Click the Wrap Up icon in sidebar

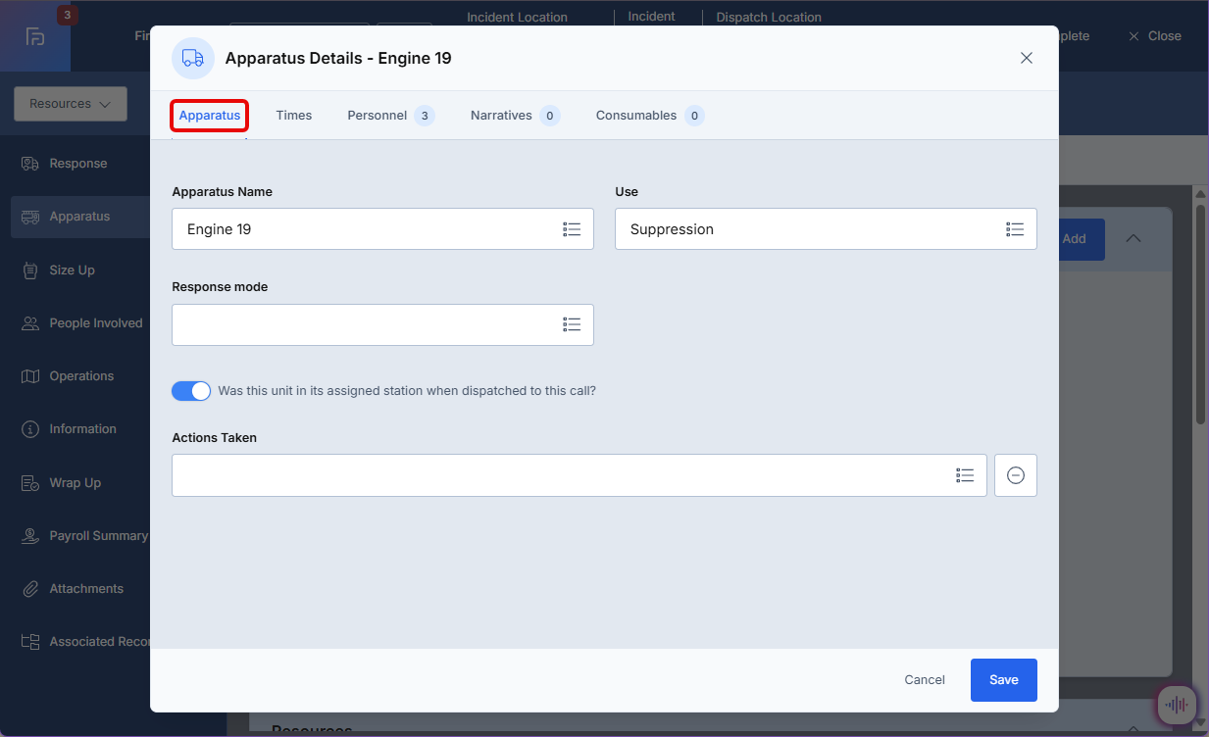[x=30, y=483]
